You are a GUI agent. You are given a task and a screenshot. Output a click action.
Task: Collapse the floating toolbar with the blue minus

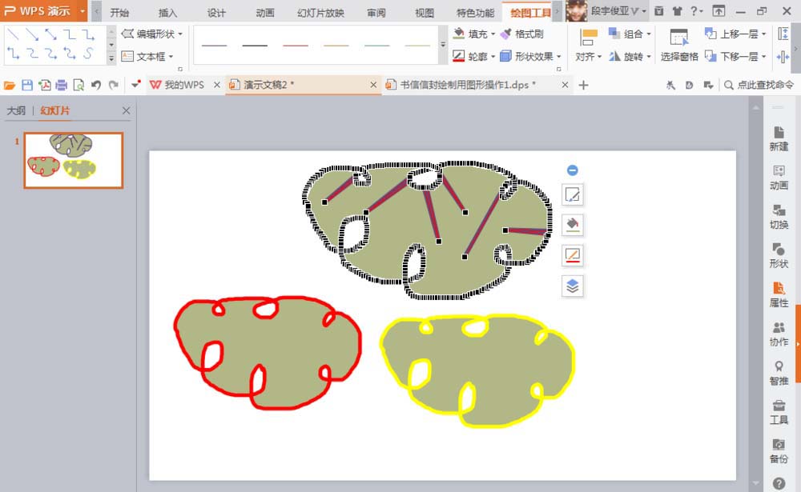[x=571, y=170]
